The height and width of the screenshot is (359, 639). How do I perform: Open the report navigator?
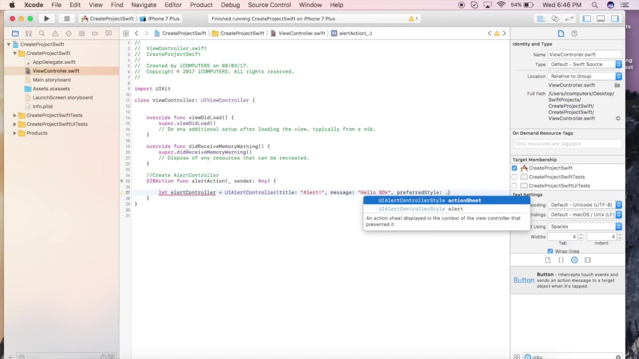point(108,33)
